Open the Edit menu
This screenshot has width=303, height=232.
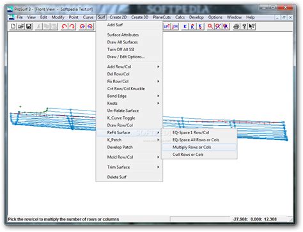click(43, 17)
